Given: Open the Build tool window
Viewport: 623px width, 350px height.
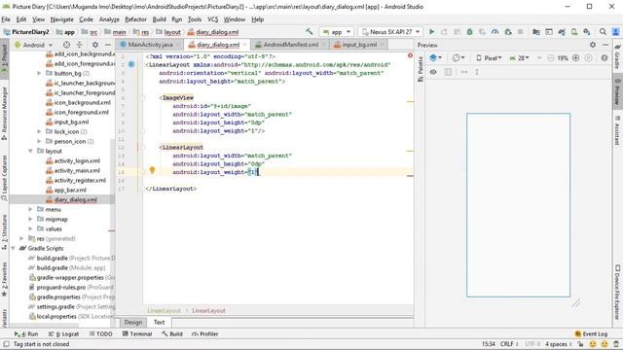Looking at the screenshot, I should pos(172,333).
